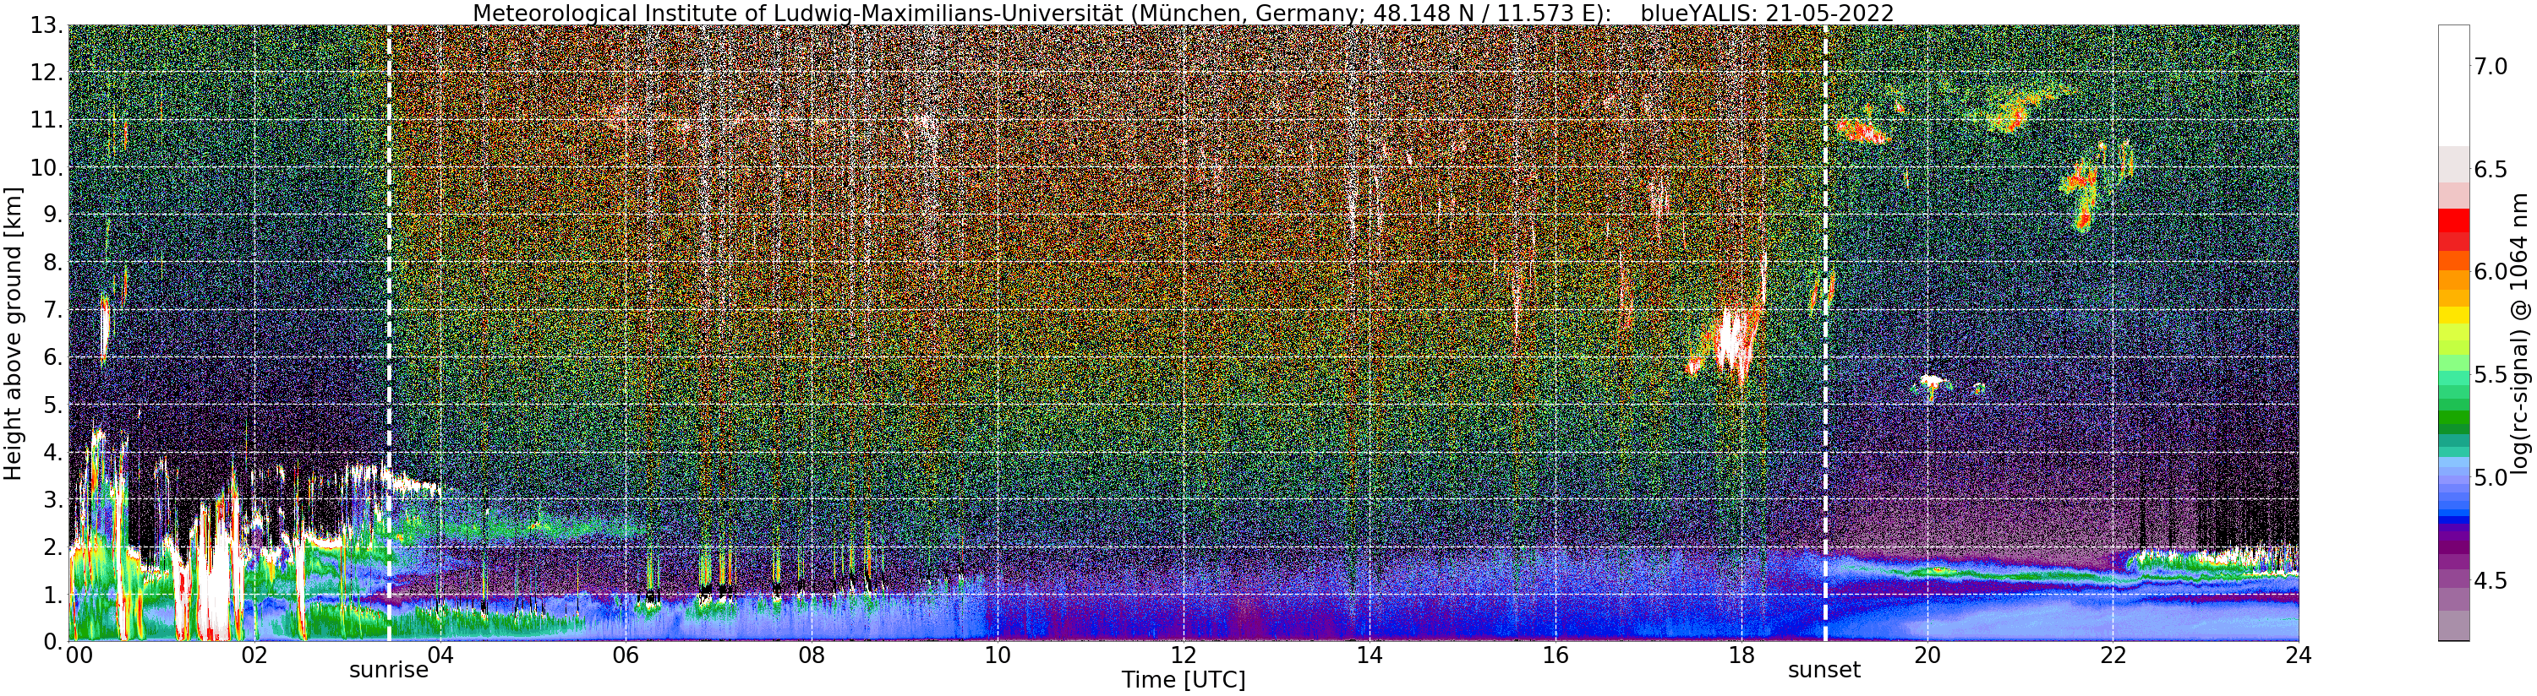Click the height tick label 9.
Image resolution: width=2537 pixels, height=696 pixels.
52,215
